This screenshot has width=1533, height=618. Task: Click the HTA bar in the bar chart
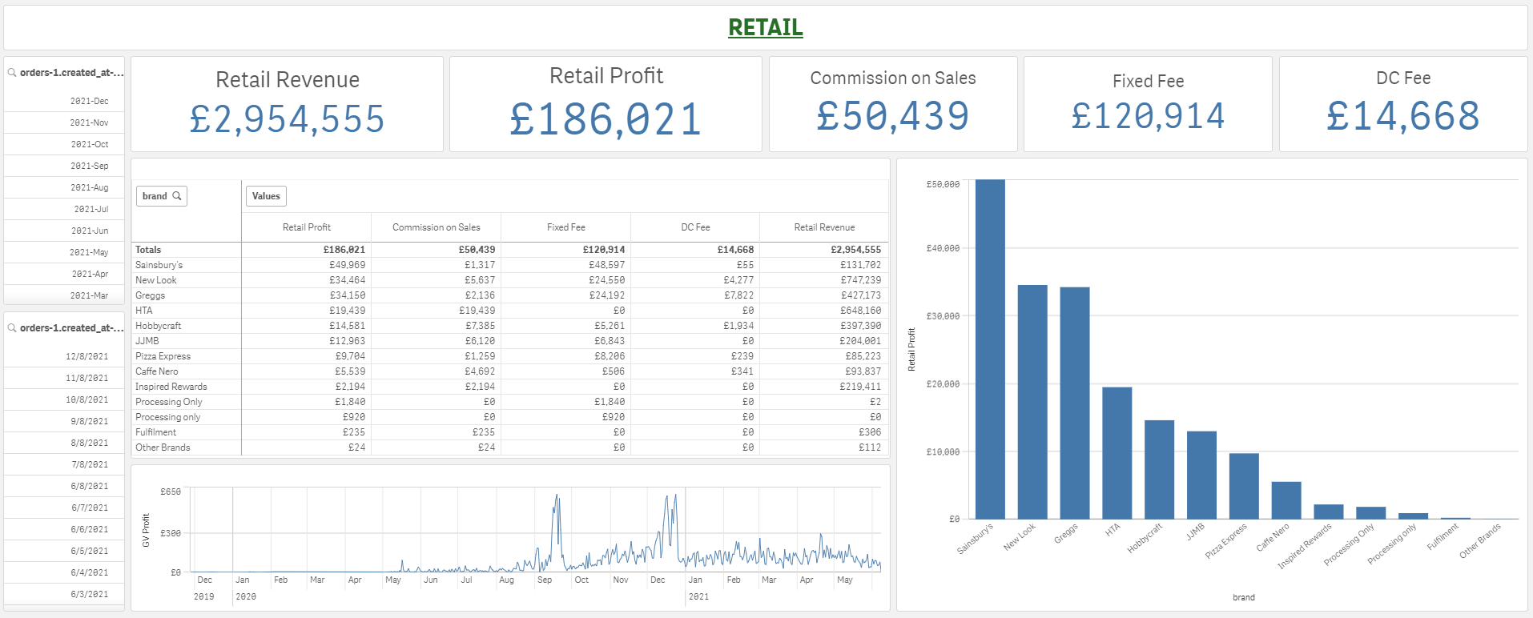pos(1117,453)
